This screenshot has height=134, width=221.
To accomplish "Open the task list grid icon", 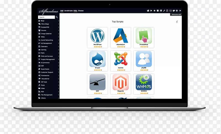I will coord(161,11).
